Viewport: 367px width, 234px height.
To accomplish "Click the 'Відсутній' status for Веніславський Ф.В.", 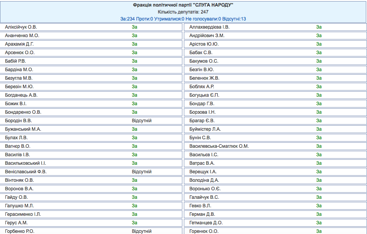I will pos(141,172).
